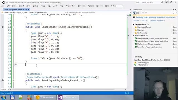Collapse the Passed Tests group
The image size is (178, 100).
(x=134, y=36)
